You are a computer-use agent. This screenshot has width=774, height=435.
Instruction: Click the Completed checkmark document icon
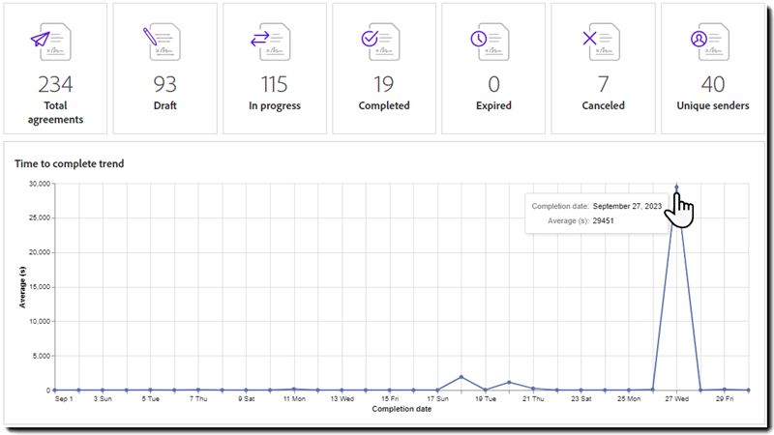(380, 43)
